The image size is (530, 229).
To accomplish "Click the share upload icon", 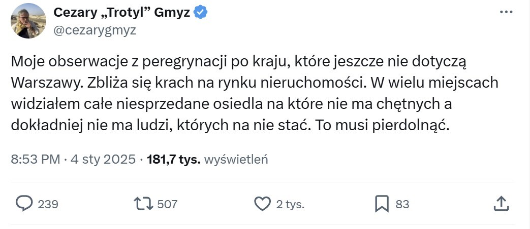I will point(501,204).
